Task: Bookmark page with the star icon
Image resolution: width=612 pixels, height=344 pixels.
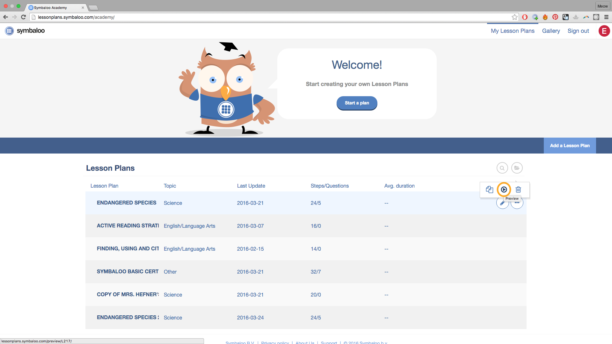Action: (x=514, y=17)
